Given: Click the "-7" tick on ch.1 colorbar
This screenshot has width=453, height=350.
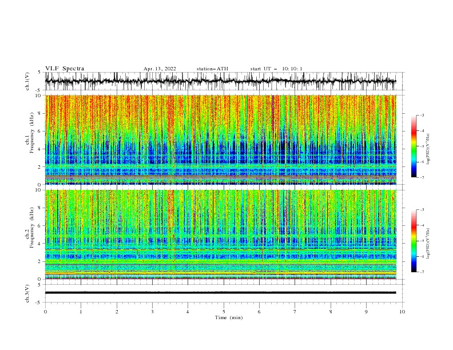Looking at the screenshot, I should point(422,177).
